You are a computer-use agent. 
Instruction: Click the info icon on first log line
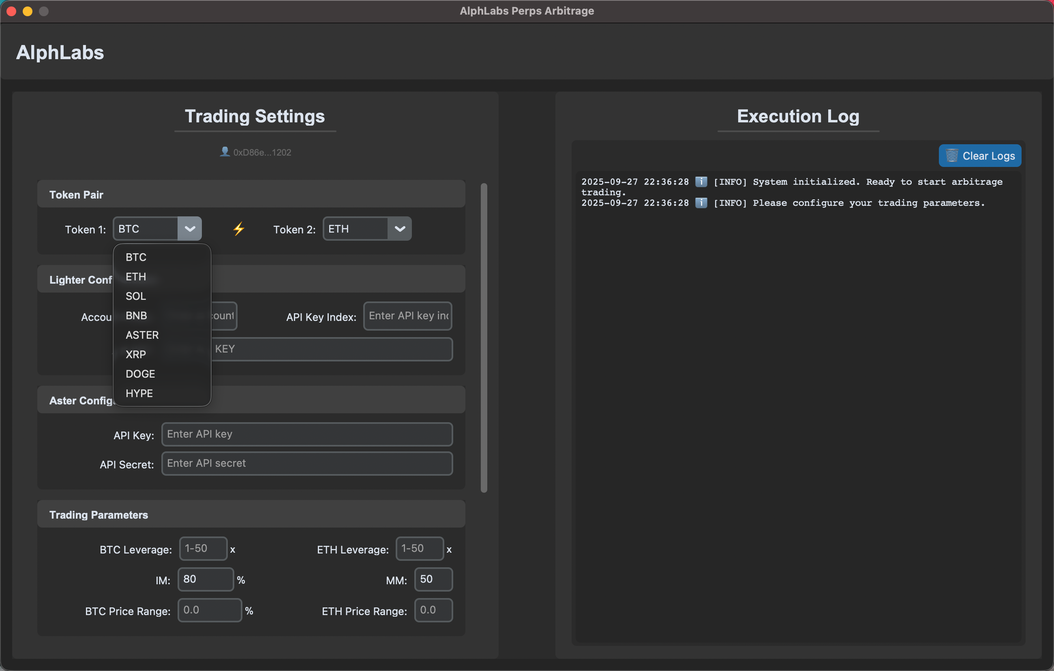point(701,182)
